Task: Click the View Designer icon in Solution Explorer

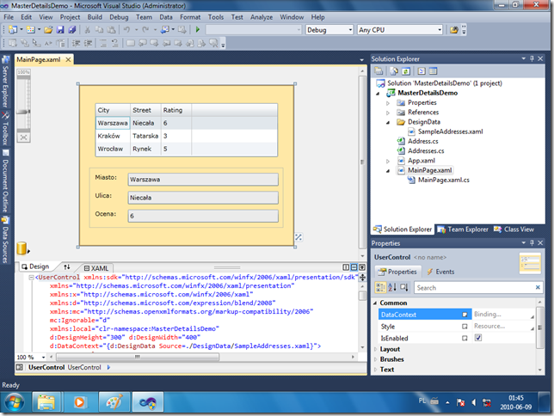Action: tap(434, 71)
